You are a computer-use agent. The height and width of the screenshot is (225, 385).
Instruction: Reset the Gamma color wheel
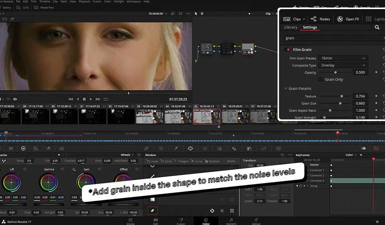click(63, 169)
